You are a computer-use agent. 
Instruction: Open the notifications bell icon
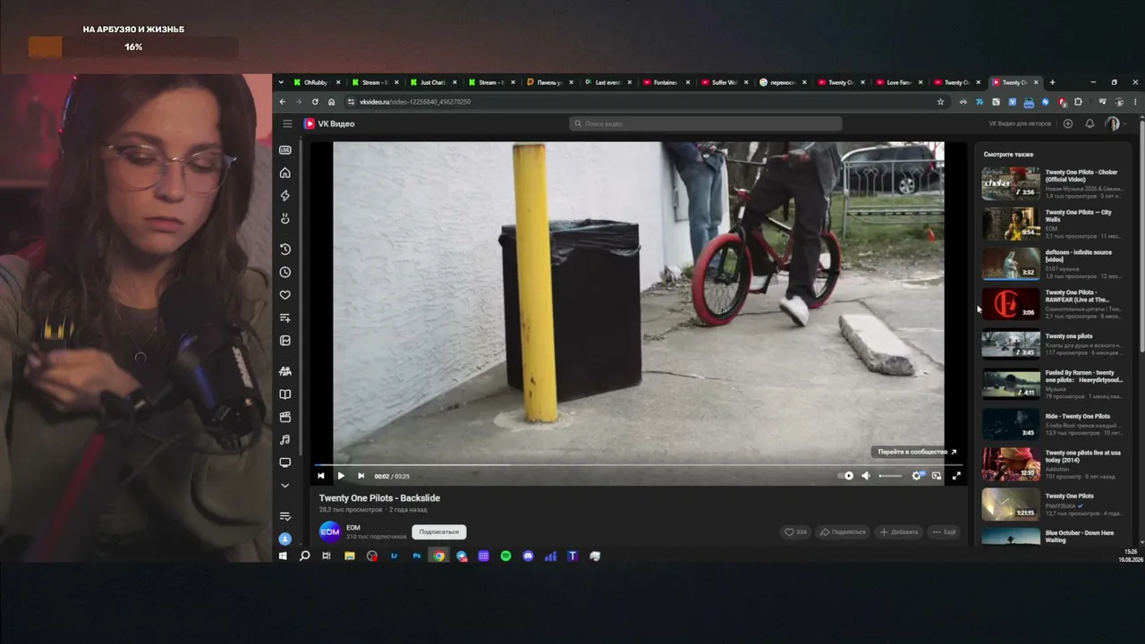(x=1090, y=123)
